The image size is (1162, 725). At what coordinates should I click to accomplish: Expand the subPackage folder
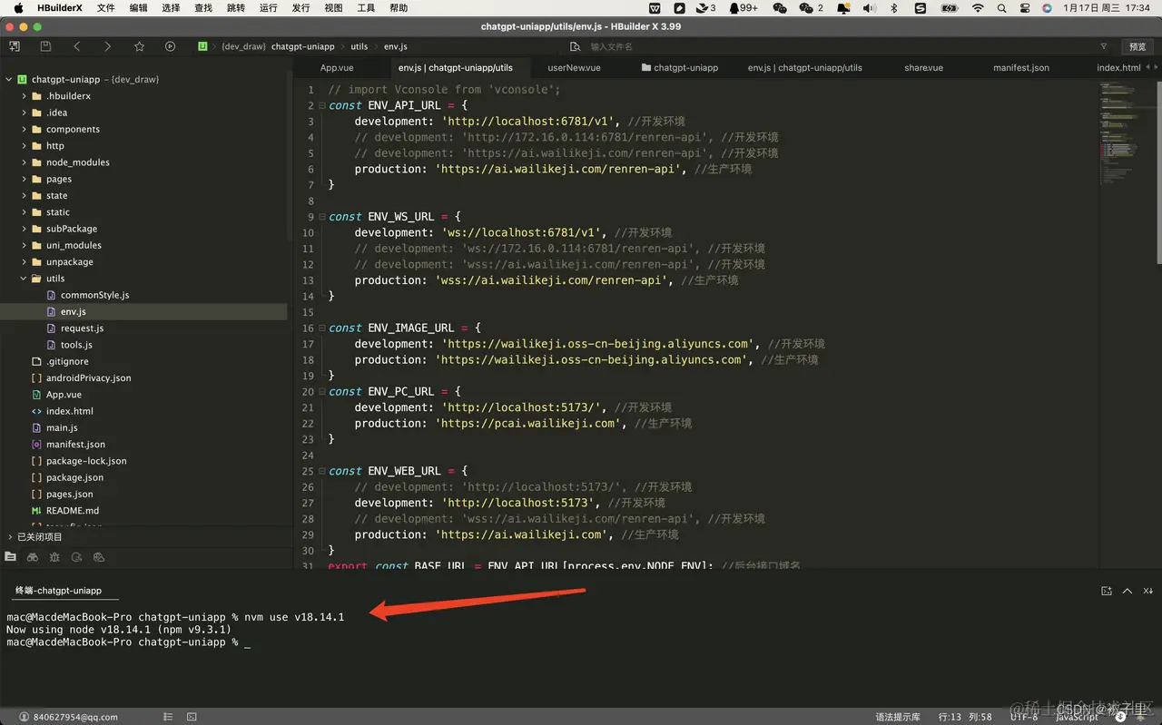point(24,229)
